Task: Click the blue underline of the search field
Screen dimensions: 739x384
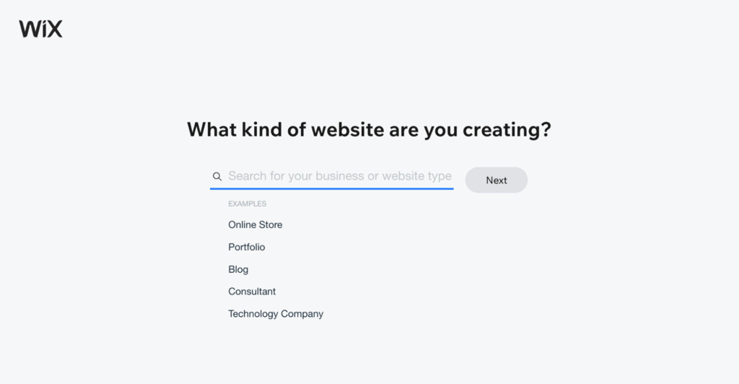Action: tap(331, 189)
